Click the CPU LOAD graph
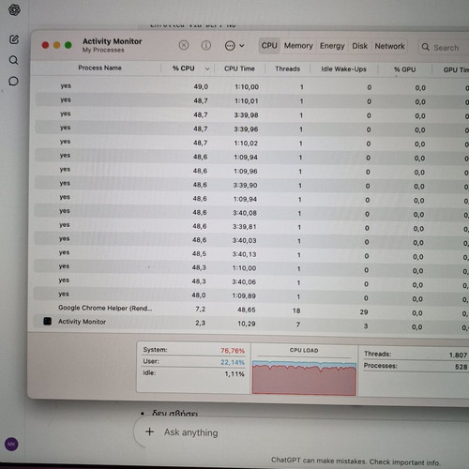This screenshot has width=469, height=469. click(304, 377)
